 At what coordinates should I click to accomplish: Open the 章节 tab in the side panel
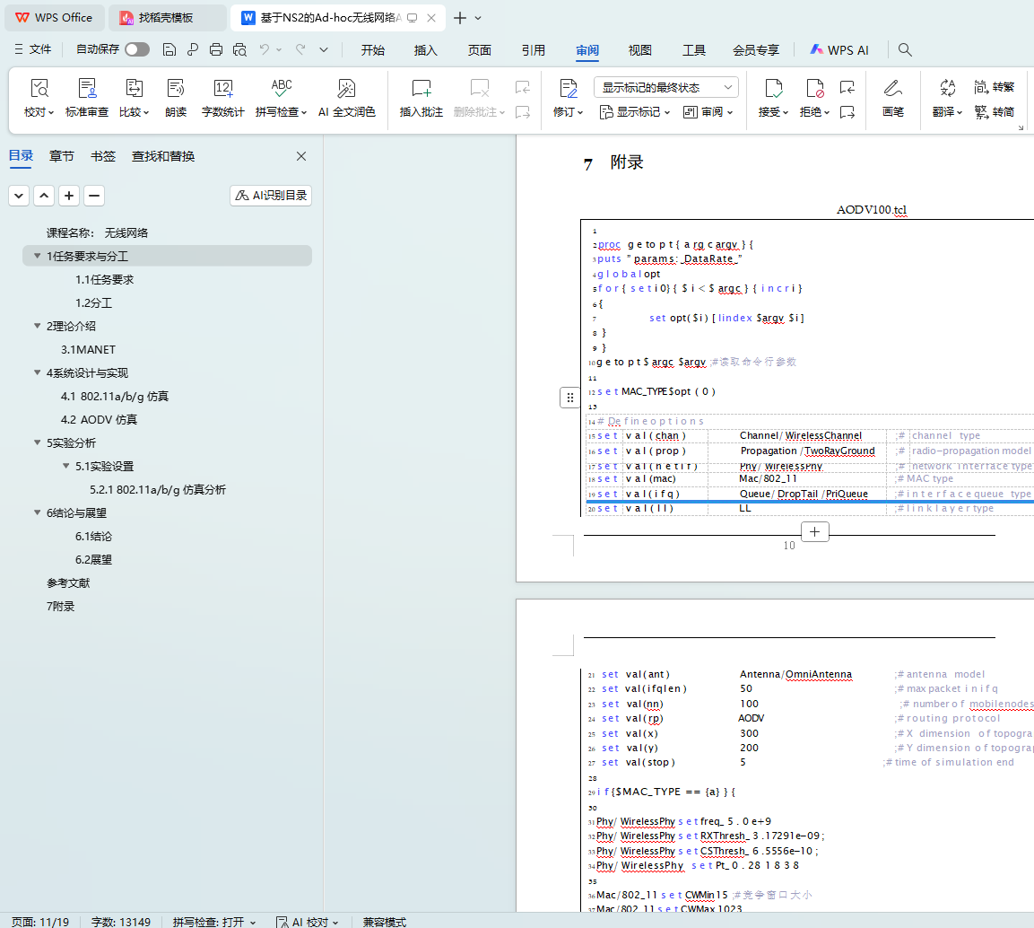click(x=62, y=156)
